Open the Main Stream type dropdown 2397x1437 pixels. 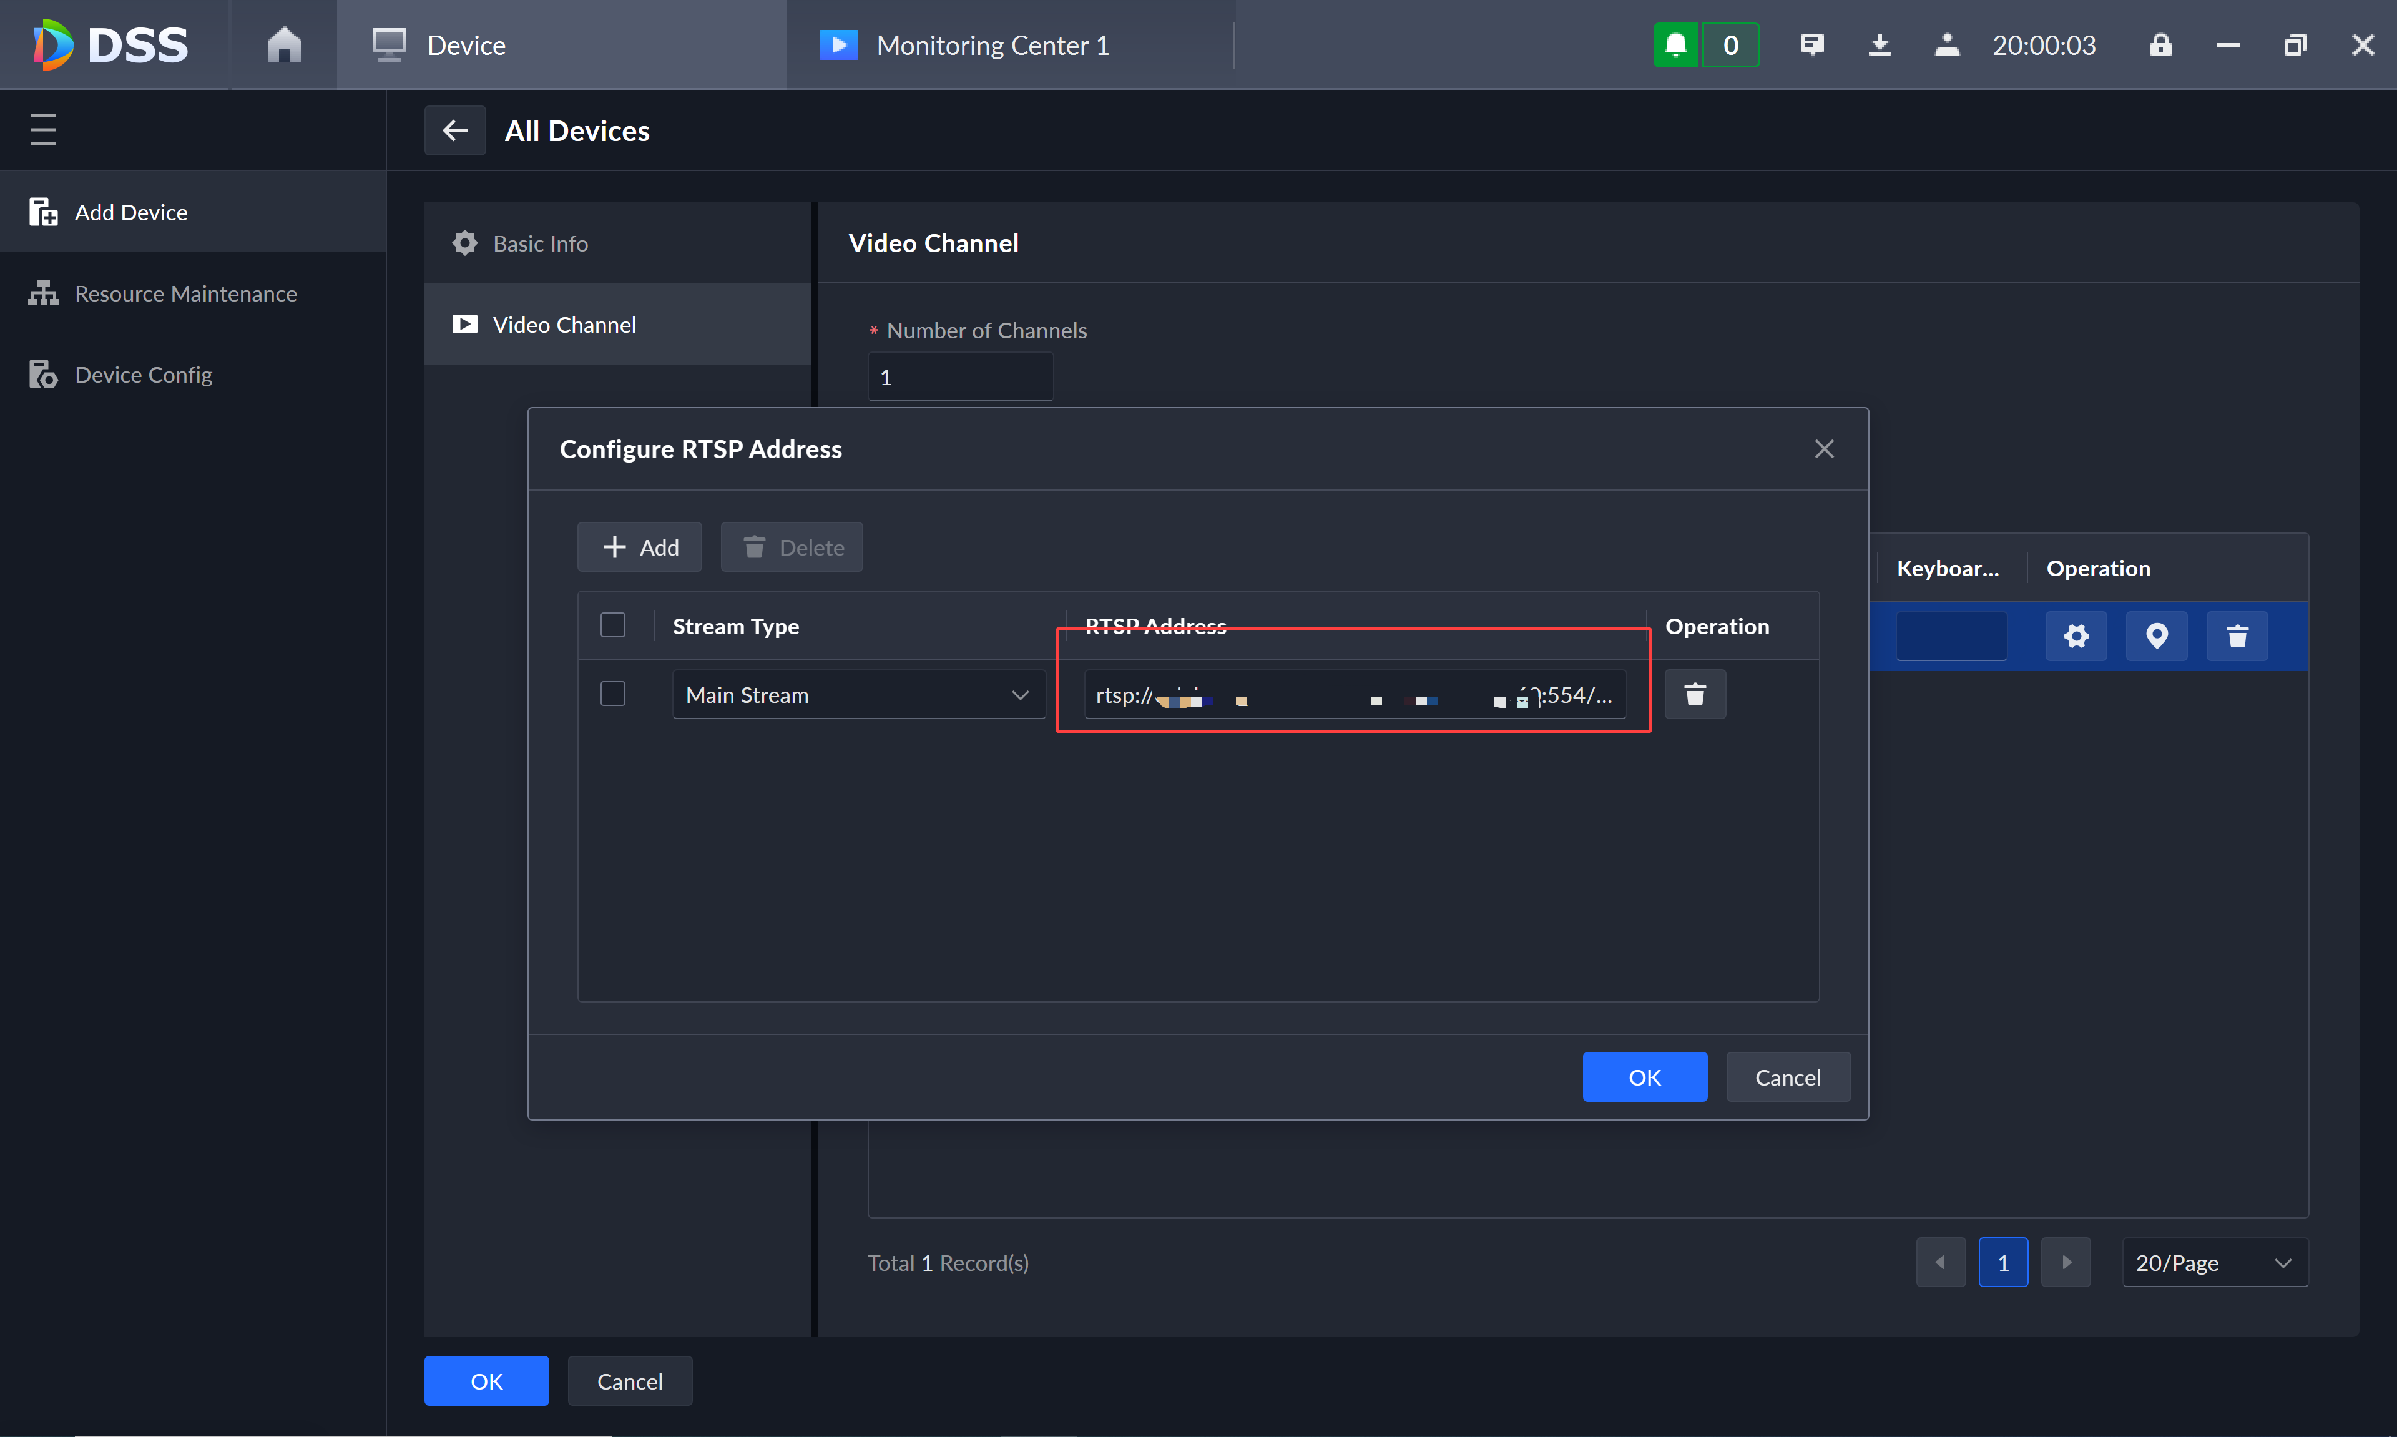point(859,694)
